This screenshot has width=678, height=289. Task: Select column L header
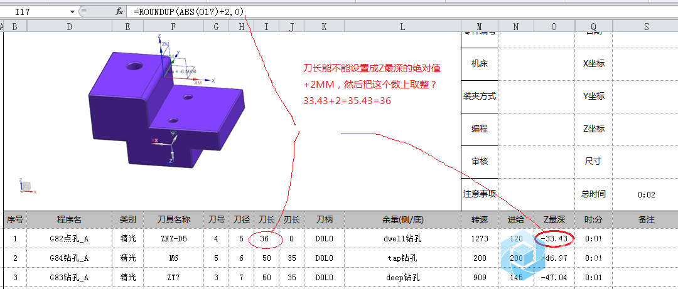point(402,27)
